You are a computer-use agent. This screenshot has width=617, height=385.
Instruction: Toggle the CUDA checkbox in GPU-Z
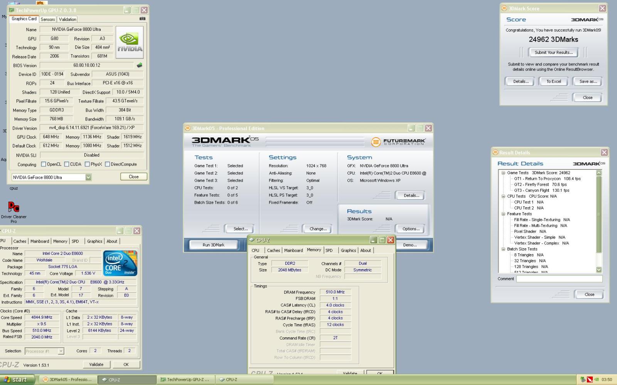[67, 164]
